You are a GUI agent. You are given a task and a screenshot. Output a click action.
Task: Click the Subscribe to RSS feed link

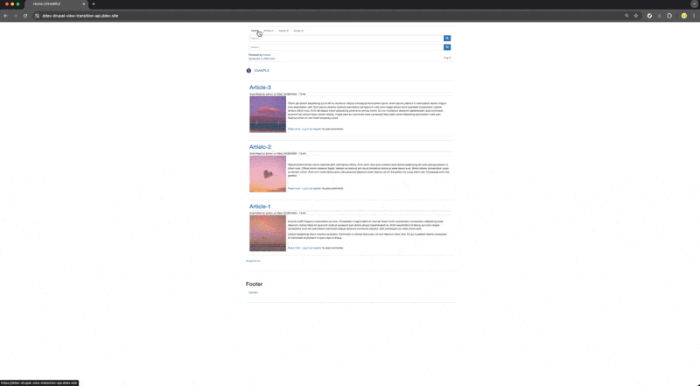coord(261,58)
